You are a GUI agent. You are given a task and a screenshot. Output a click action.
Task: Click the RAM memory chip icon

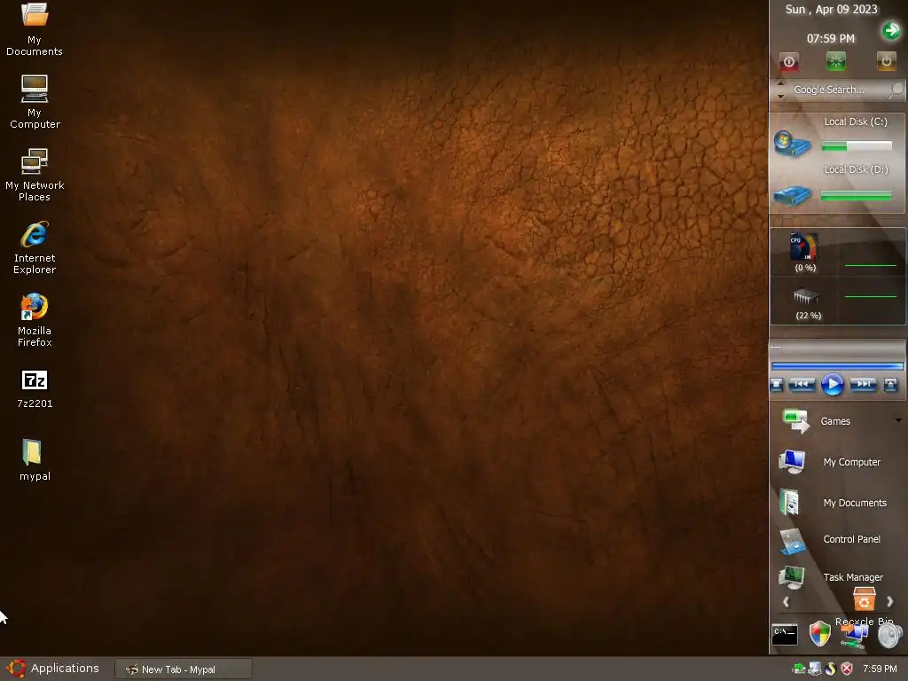[805, 297]
